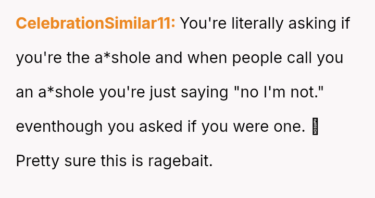Click the word "sure" in last line
Viewport: 375px width, 198px height.
tap(80, 162)
